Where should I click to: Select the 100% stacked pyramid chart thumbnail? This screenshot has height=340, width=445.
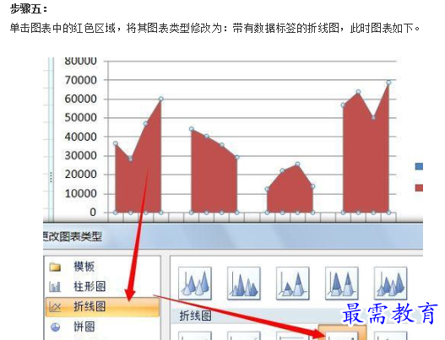[341, 283]
